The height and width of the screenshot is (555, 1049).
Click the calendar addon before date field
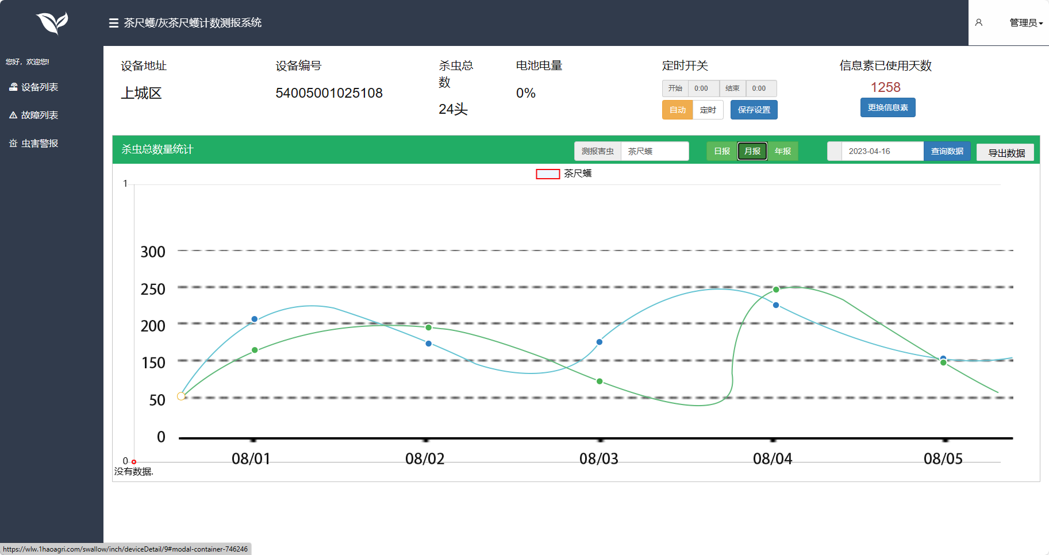pyautogui.click(x=835, y=151)
